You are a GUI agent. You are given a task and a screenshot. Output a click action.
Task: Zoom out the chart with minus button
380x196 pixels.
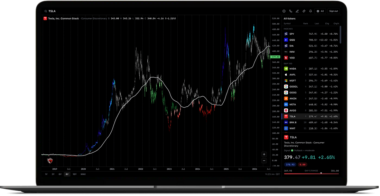[x=264, y=161]
